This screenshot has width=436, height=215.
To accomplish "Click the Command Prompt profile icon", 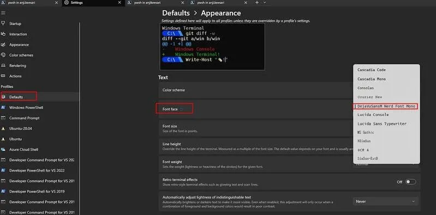I will (x=3, y=118).
